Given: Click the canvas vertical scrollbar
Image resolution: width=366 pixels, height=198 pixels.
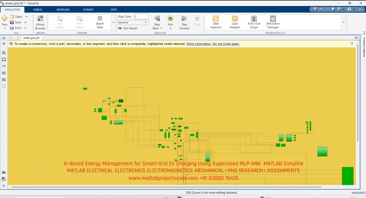Looking at the screenshot, I should [358, 93].
